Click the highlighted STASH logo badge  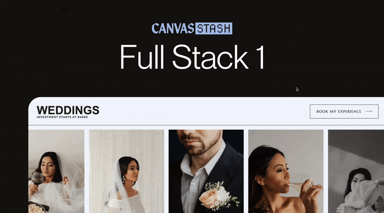214,29
